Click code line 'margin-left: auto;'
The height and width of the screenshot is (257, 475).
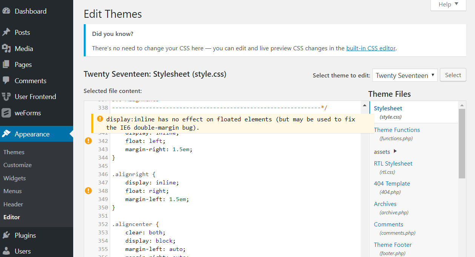click(155, 249)
